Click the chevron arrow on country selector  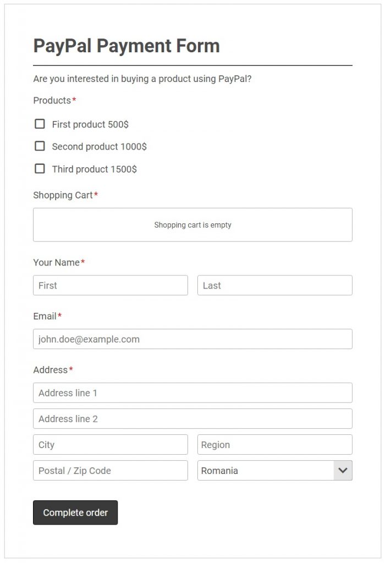click(343, 471)
